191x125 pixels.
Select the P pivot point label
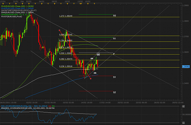(114, 54)
